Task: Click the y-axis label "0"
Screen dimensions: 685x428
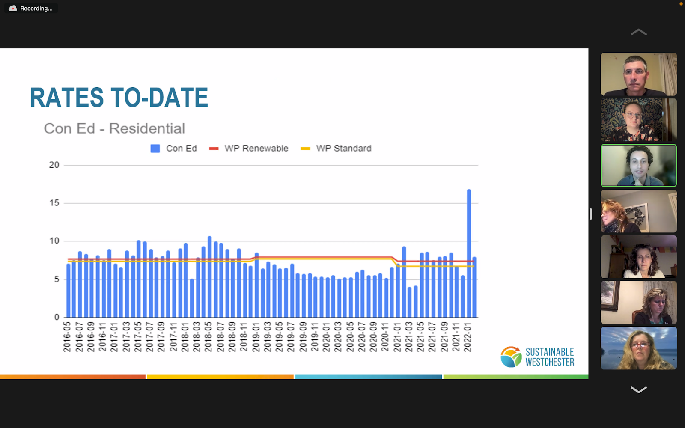Action: 57,317
